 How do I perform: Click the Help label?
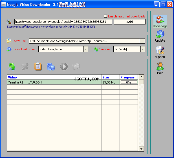pos(160,73)
